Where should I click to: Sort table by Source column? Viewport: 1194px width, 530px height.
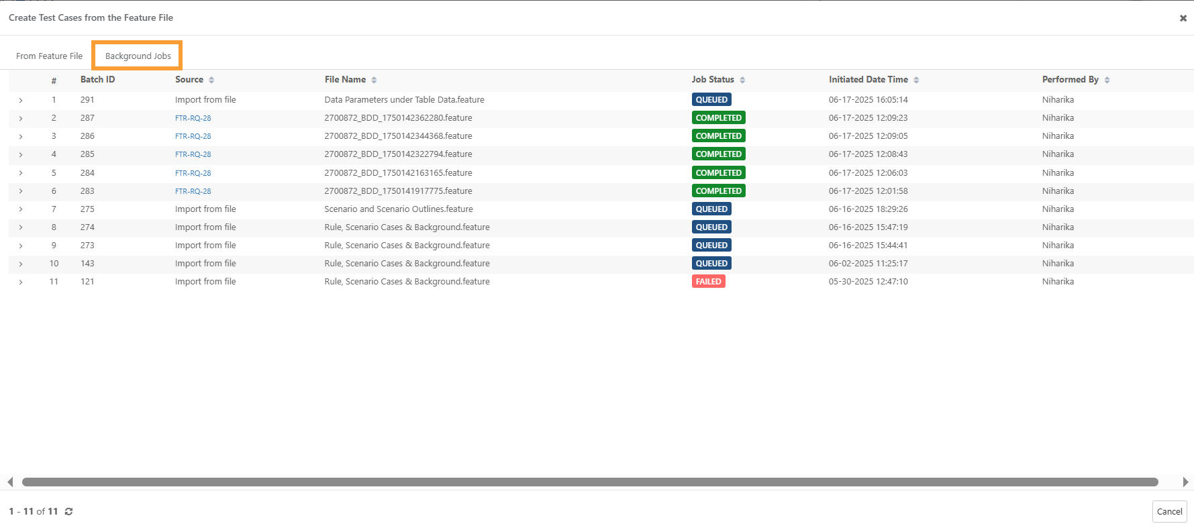coord(211,80)
